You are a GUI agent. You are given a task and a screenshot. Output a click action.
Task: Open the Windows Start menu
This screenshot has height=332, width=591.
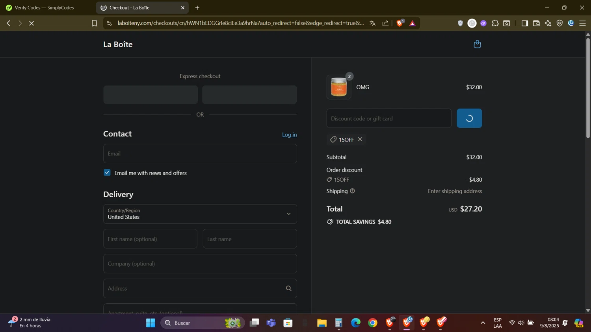coord(151,323)
